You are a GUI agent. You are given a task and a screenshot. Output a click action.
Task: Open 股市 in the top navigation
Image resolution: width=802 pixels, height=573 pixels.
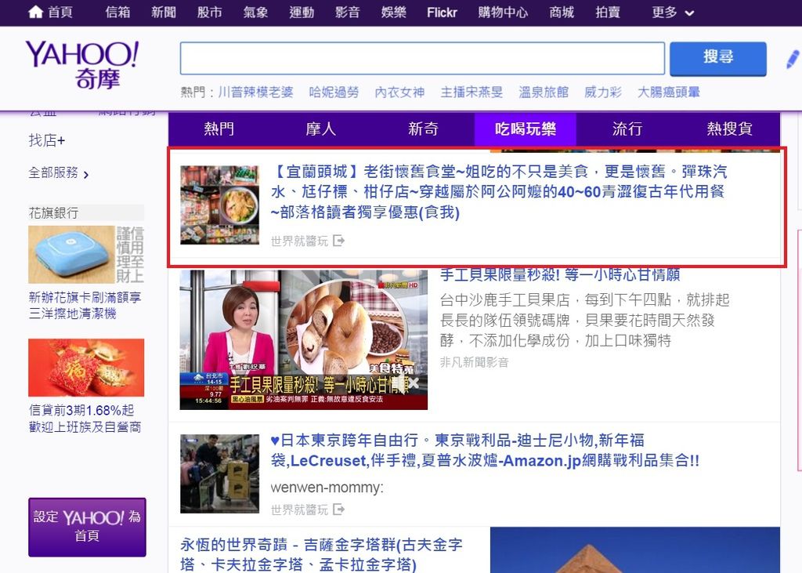[x=210, y=13]
